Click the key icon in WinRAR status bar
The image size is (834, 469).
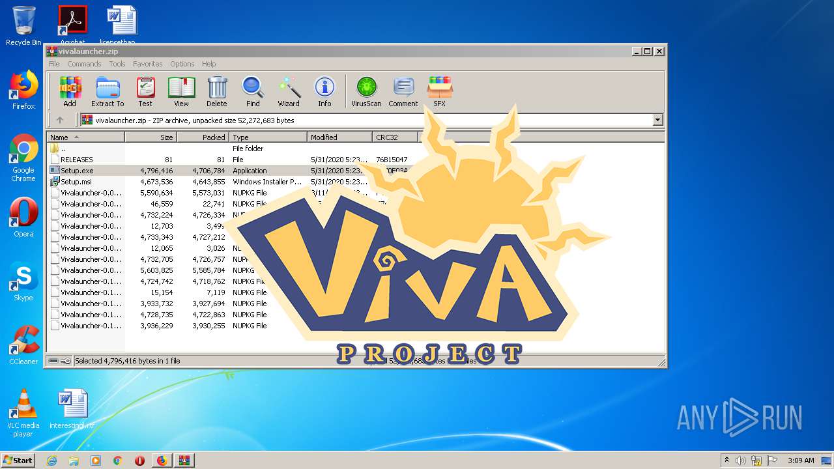(66, 361)
